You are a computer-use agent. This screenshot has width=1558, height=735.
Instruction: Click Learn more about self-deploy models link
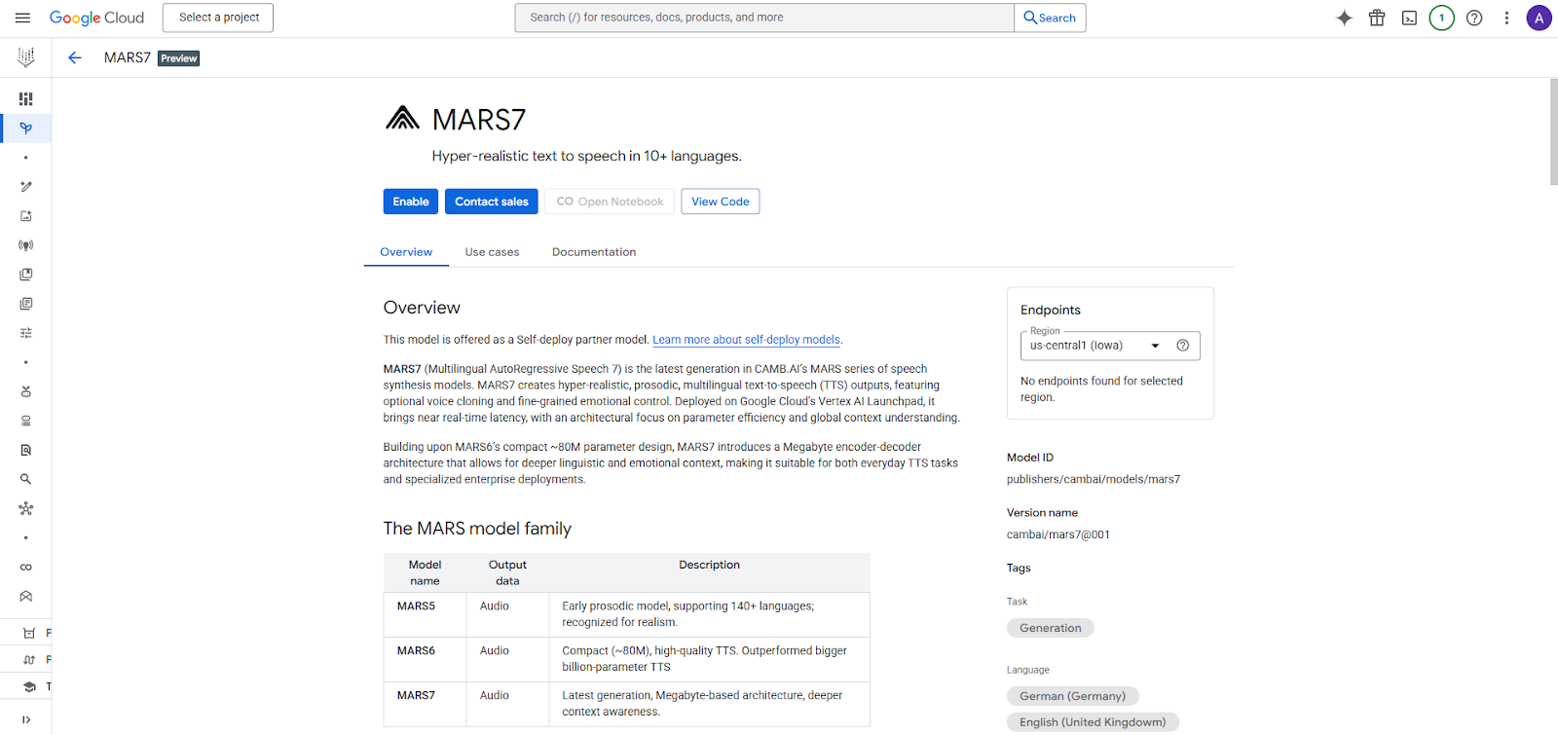coord(746,340)
